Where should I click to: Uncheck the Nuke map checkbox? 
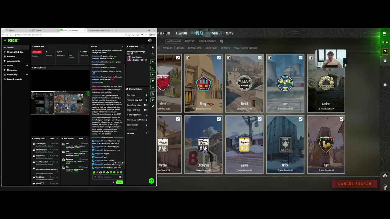point(300,57)
